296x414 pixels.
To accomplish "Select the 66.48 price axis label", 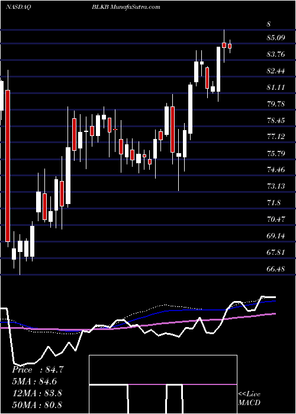I will pos(276,269).
